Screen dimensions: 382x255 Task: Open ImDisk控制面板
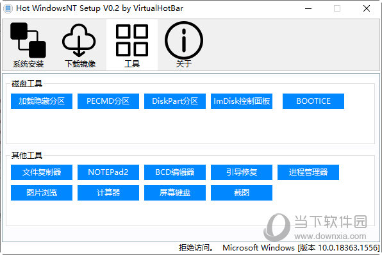(x=242, y=101)
